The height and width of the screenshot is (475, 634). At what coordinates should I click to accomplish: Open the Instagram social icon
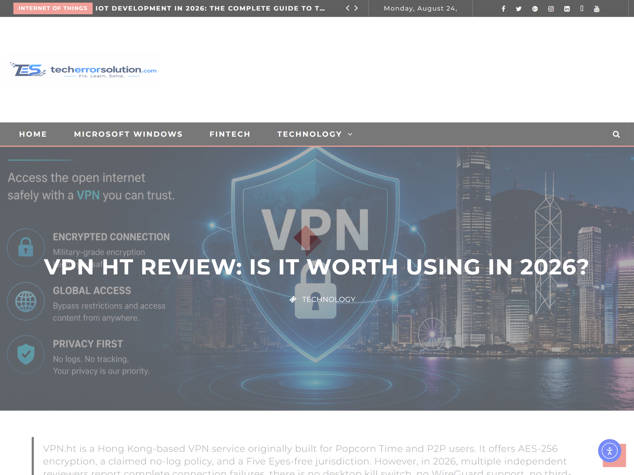tap(551, 9)
